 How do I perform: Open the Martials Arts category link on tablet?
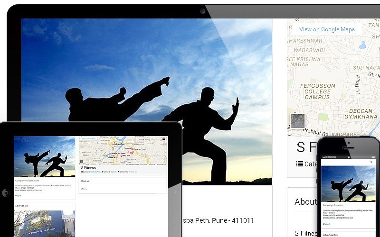[96, 172]
